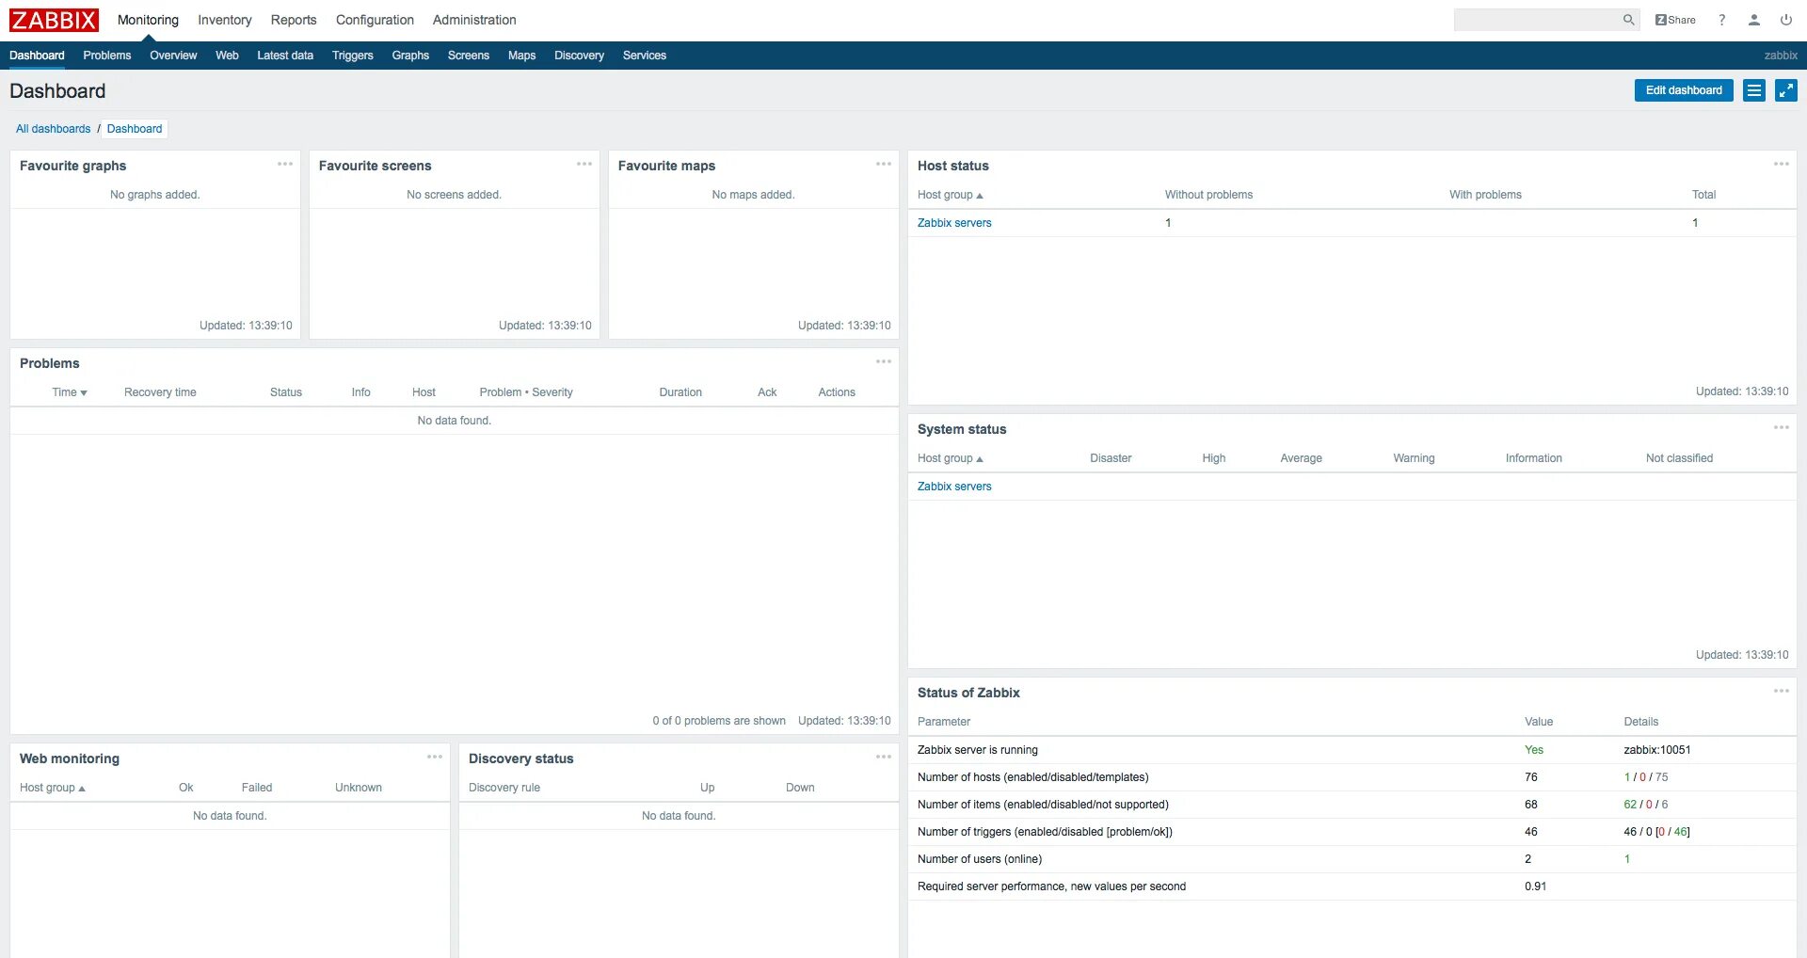This screenshot has height=958, width=1807.
Task: Go to the Graphs submenu tab
Action: pyautogui.click(x=410, y=56)
